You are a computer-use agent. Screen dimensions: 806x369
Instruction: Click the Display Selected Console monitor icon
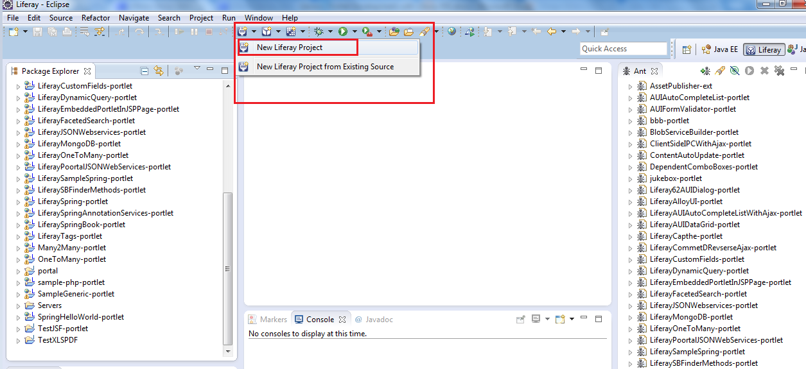(536, 319)
